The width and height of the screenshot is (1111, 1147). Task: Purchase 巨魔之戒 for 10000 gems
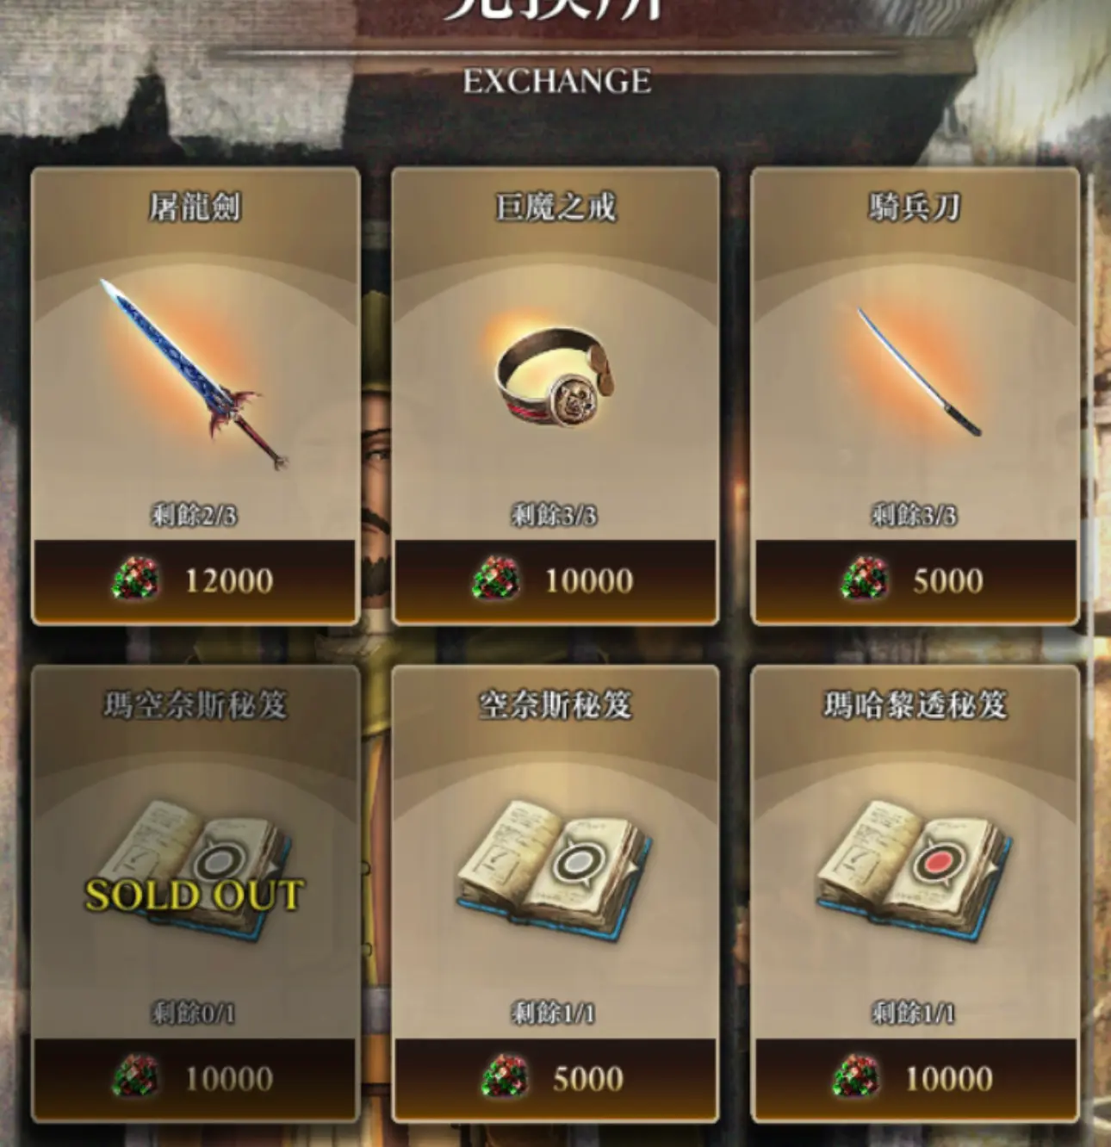point(555,580)
